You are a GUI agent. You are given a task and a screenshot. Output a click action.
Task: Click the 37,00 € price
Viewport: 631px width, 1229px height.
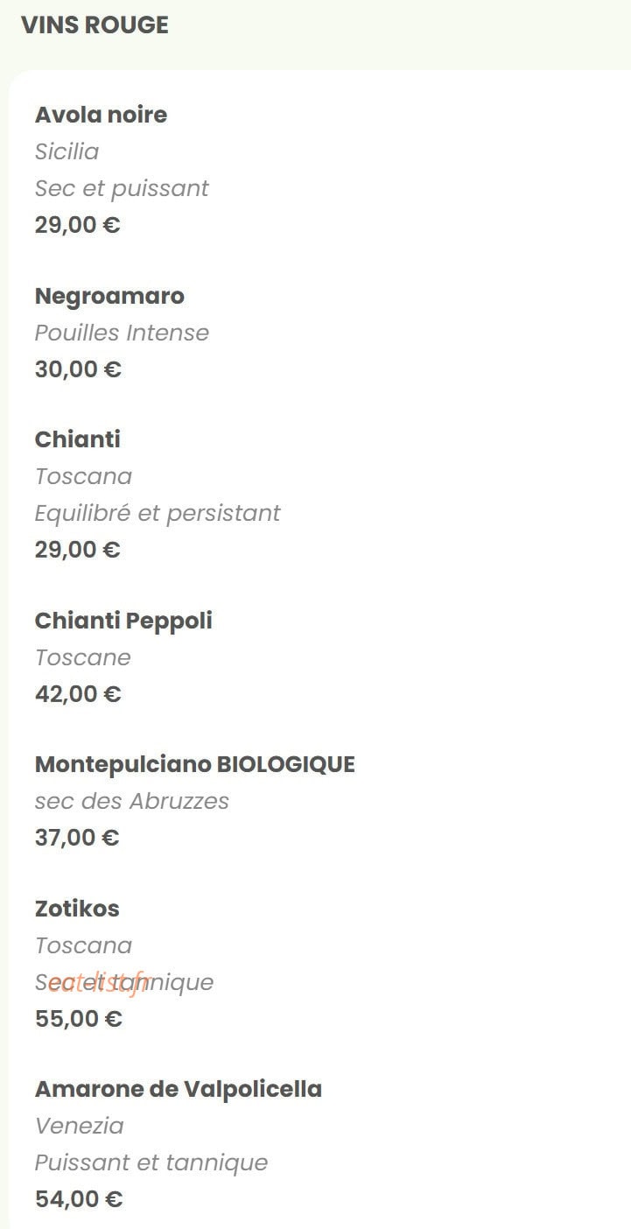click(77, 838)
